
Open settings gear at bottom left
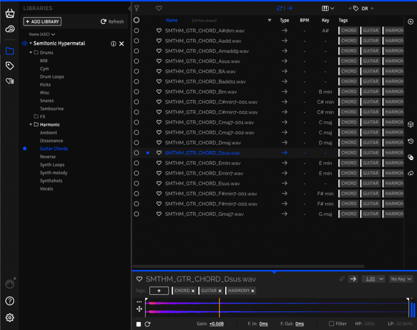tap(10, 317)
